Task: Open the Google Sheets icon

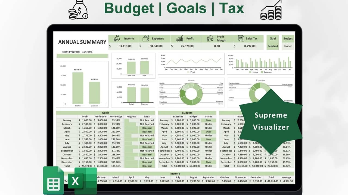Action: pyautogui.click(x=53, y=180)
